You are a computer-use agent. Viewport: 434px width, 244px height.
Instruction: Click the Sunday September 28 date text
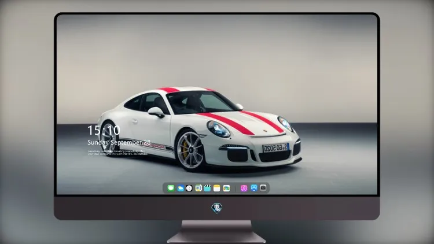click(119, 142)
